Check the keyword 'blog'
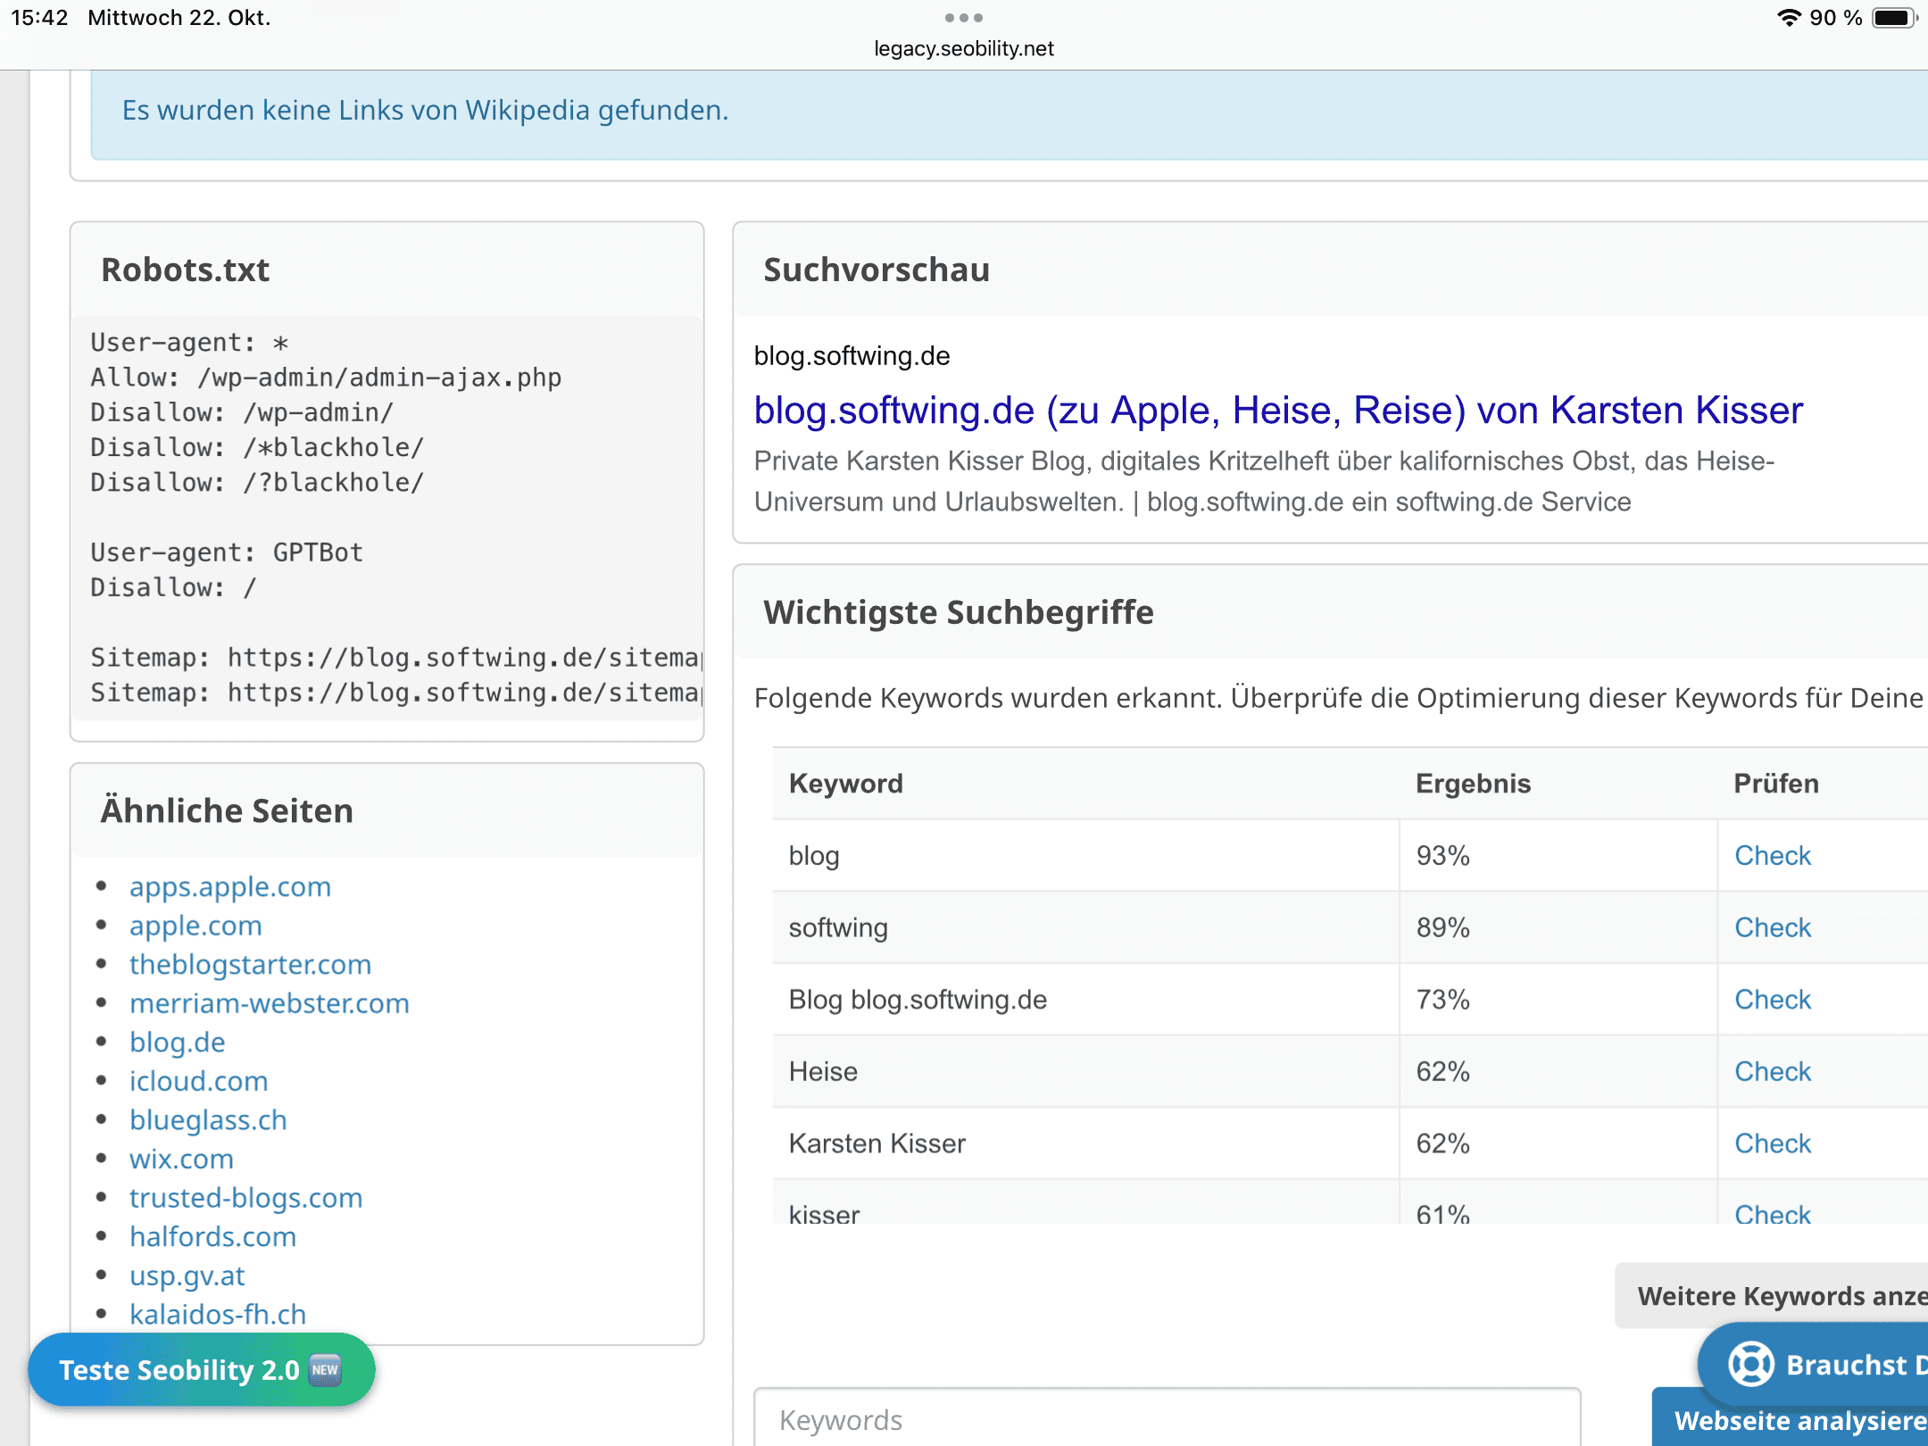Viewport: 1928px width, 1446px height. (x=1772, y=855)
